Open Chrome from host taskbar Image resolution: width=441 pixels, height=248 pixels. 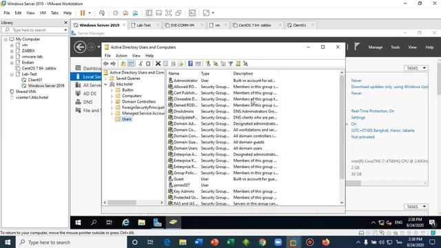coord(263,242)
